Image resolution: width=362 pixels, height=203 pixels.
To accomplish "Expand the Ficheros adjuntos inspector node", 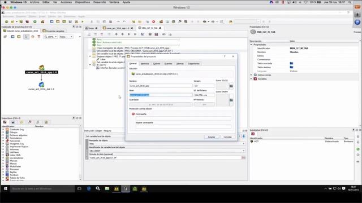I will tap(3, 135).
